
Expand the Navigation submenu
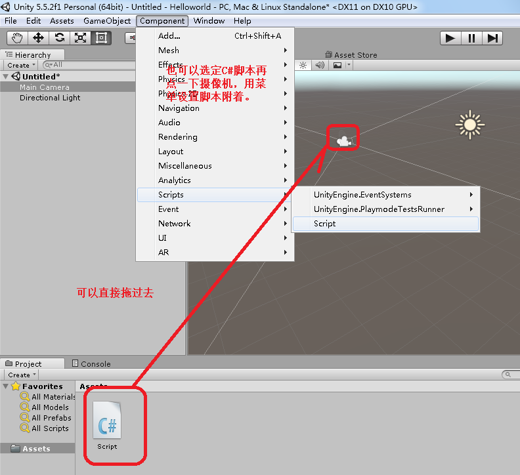pyautogui.click(x=215, y=108)
